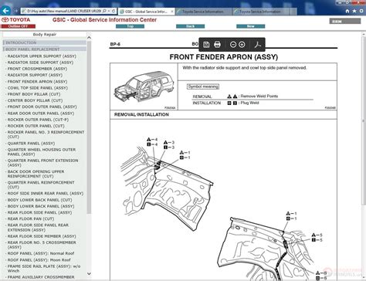366x281 pixels.
Task: Open FRONT BODY PILLAR (CUT)
Action: [34, 94]
